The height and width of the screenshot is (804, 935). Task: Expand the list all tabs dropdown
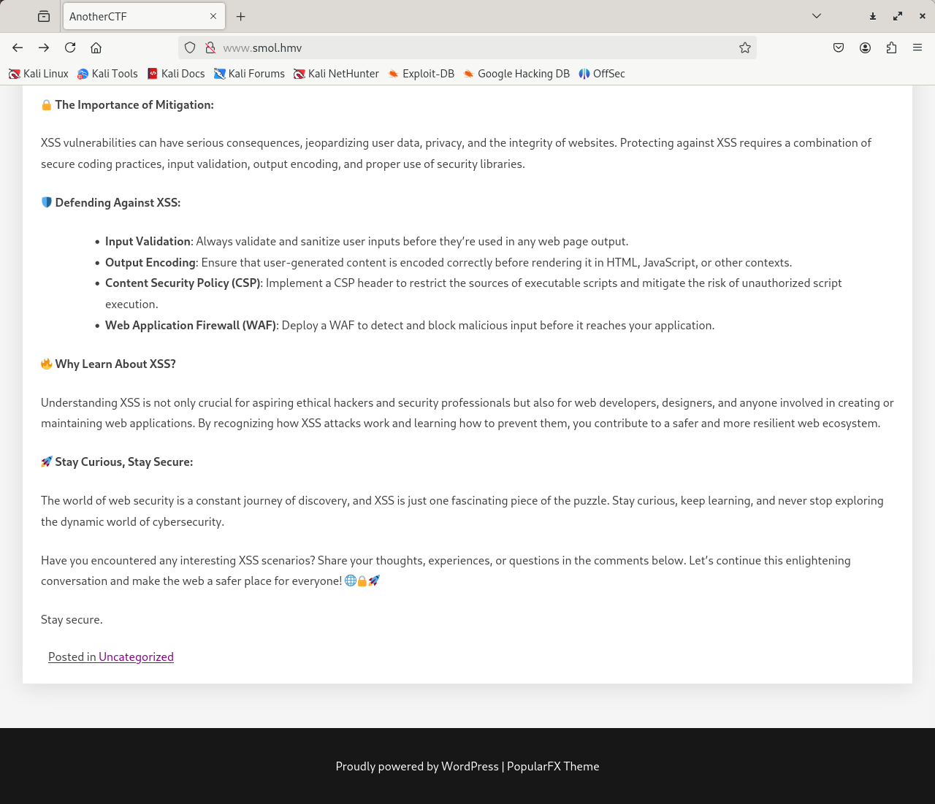point(817,16)
